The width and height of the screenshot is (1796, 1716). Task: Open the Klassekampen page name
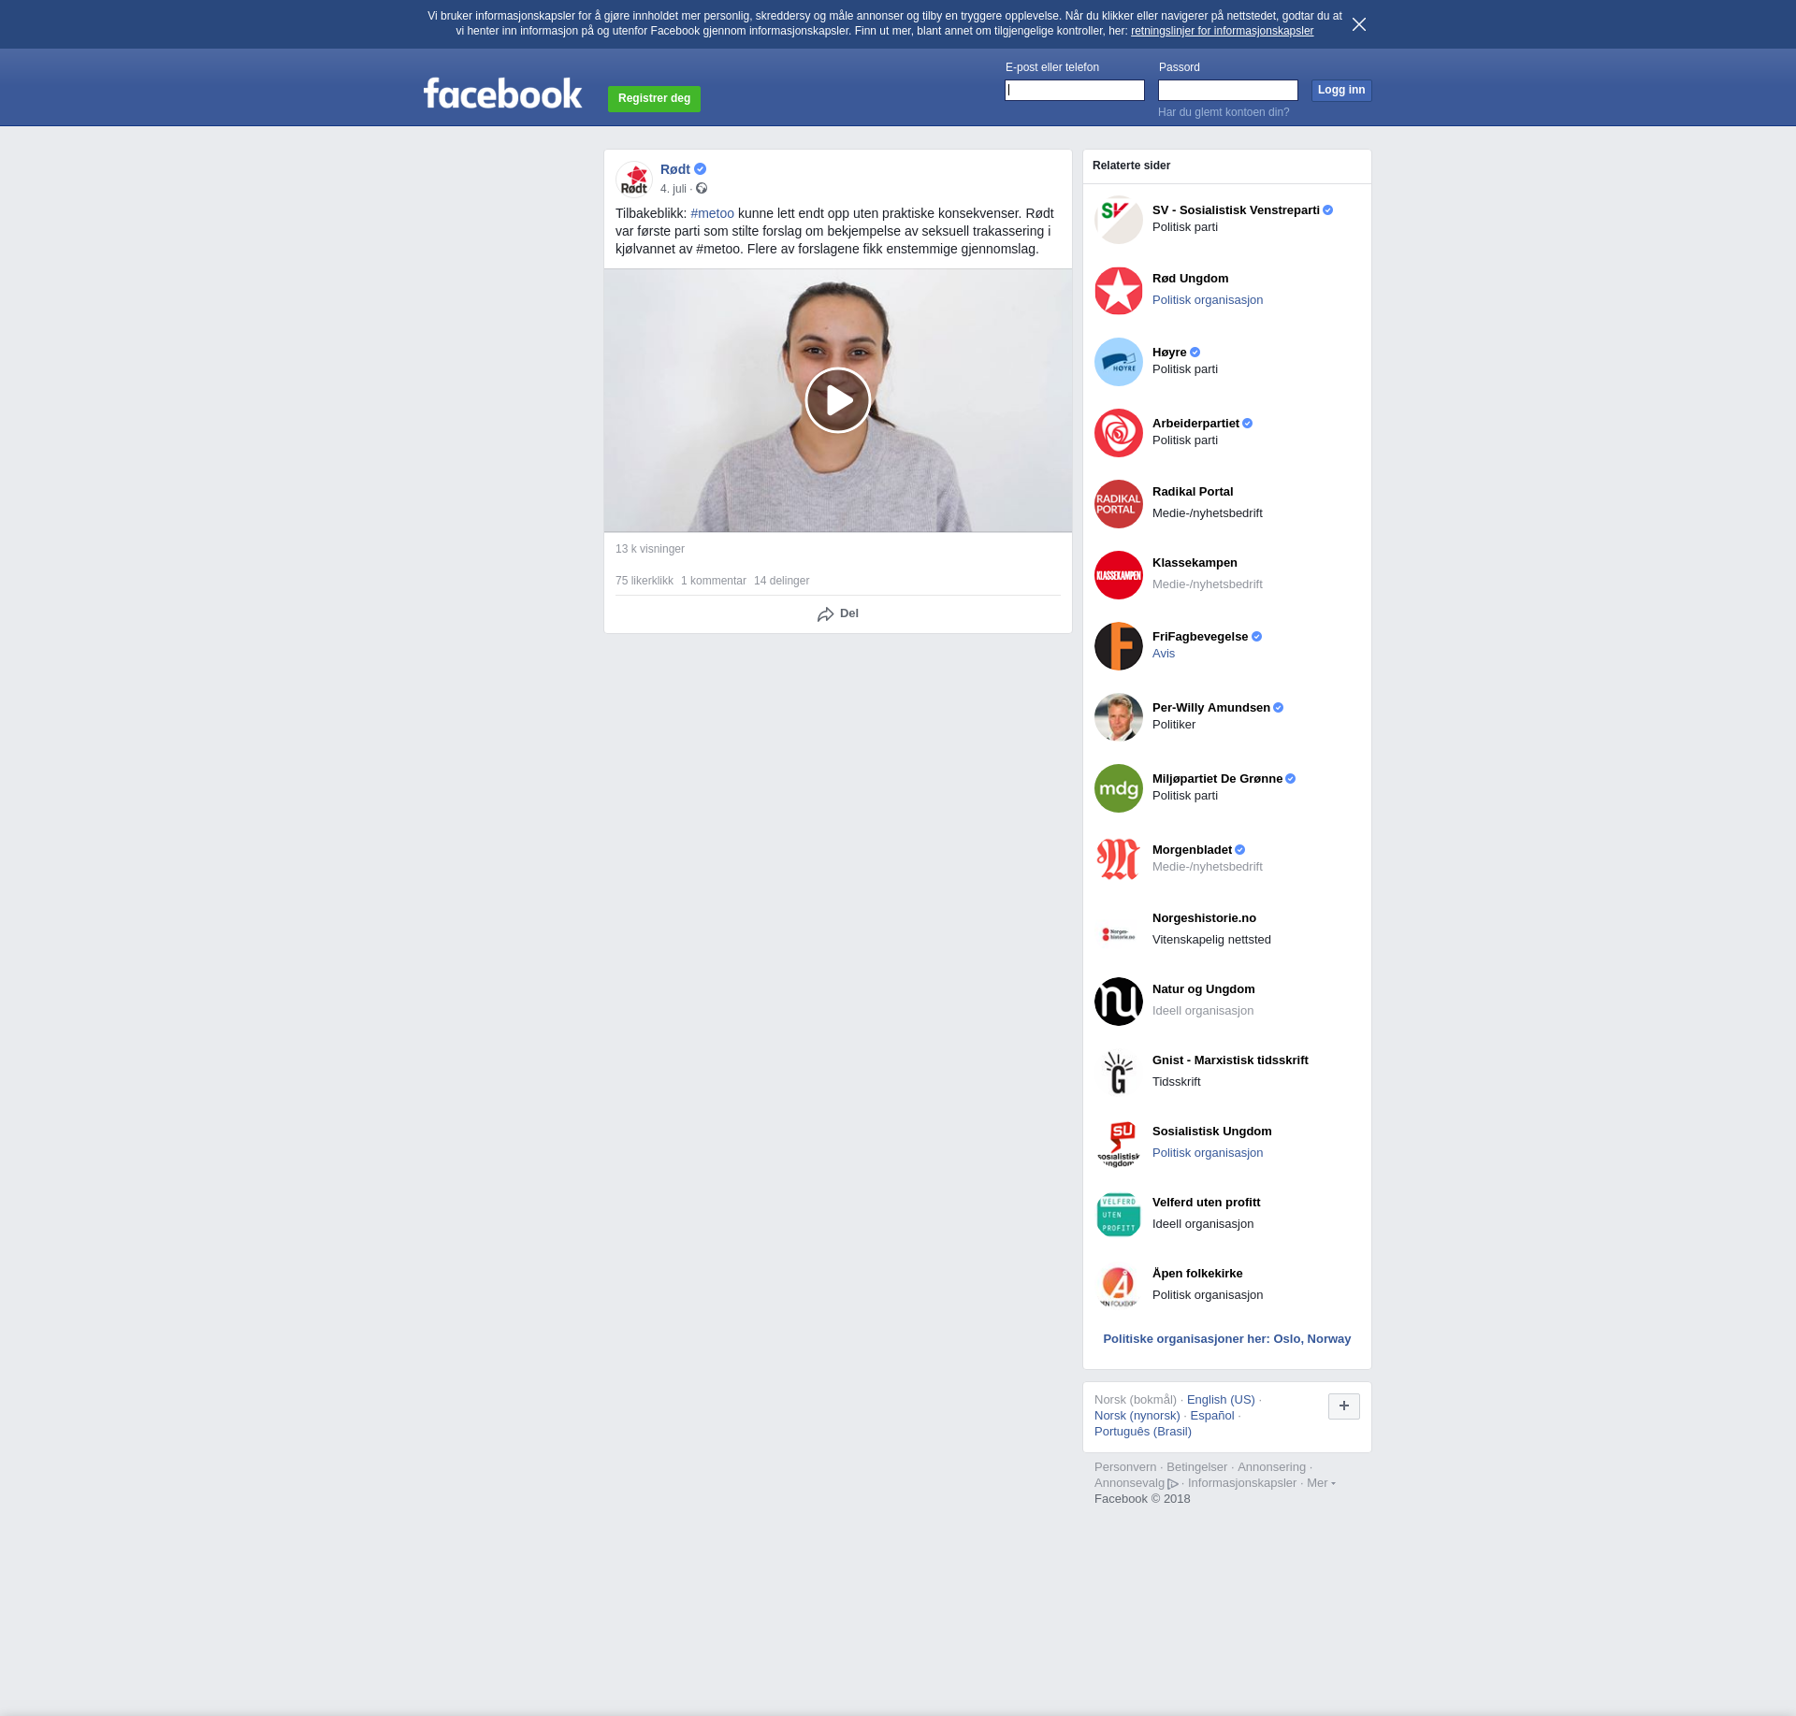(1195, 563)
